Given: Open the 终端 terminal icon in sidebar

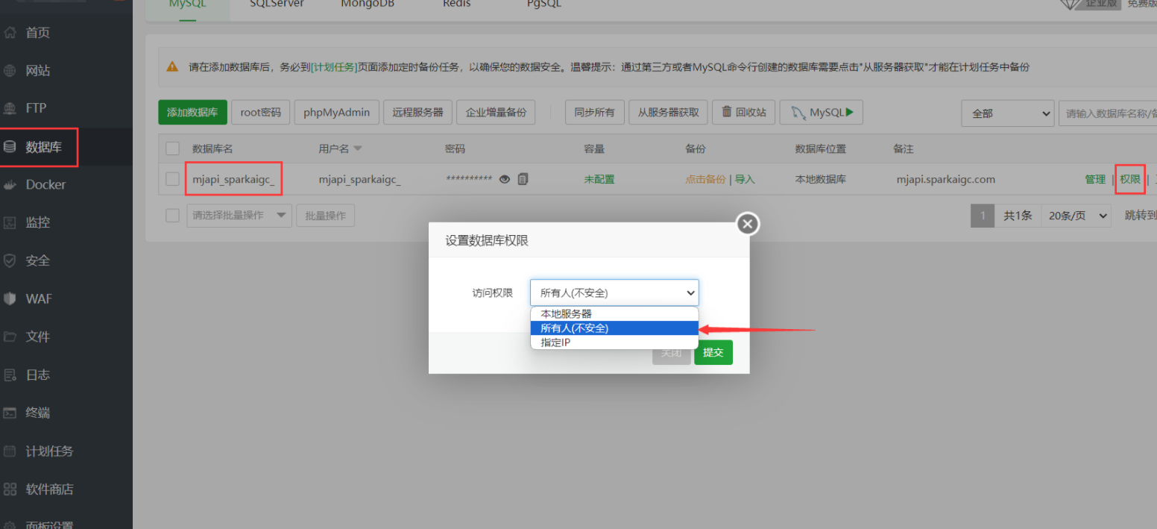Looking at the screenshot, I should tap(10, 413).
